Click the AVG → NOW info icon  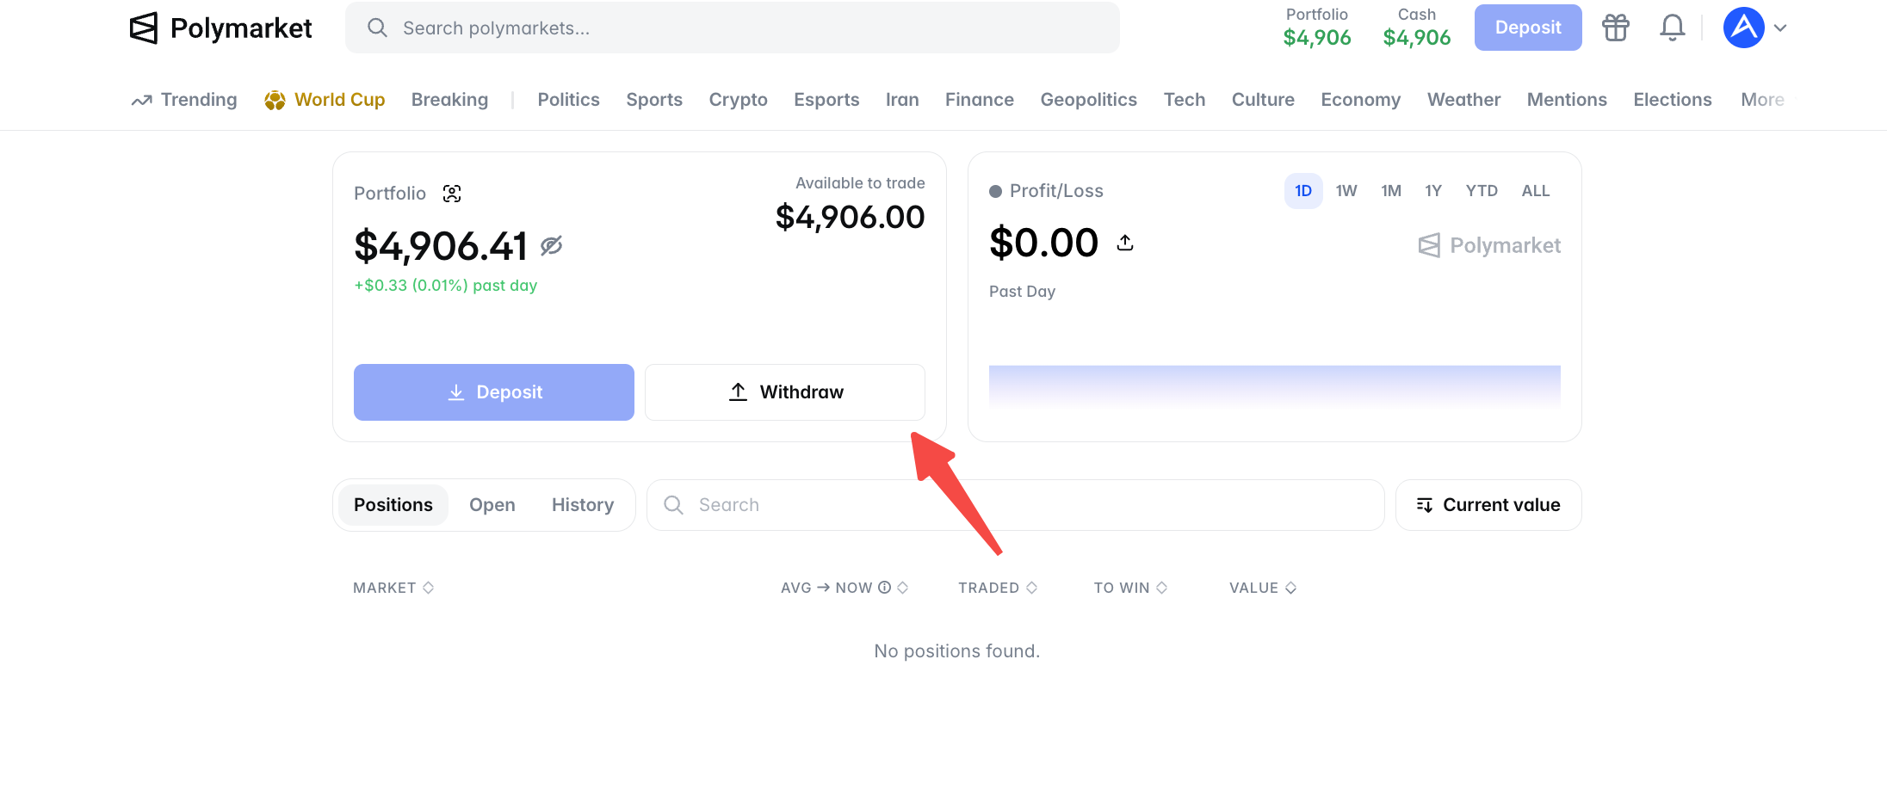pos(884,588)
